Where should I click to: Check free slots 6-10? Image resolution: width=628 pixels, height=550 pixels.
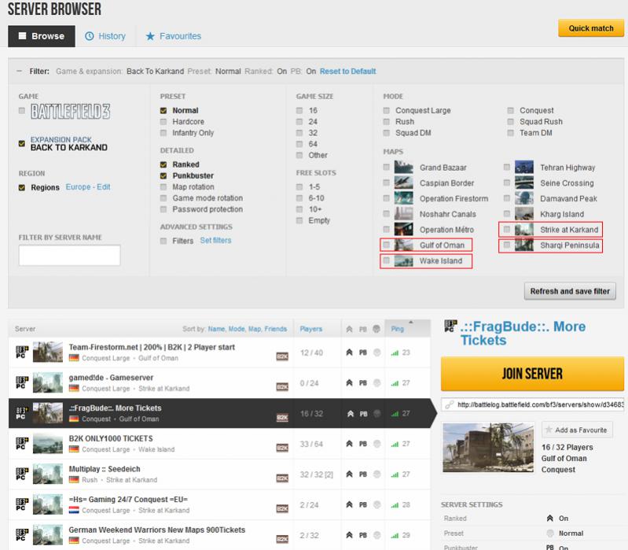tap(299, 198)
